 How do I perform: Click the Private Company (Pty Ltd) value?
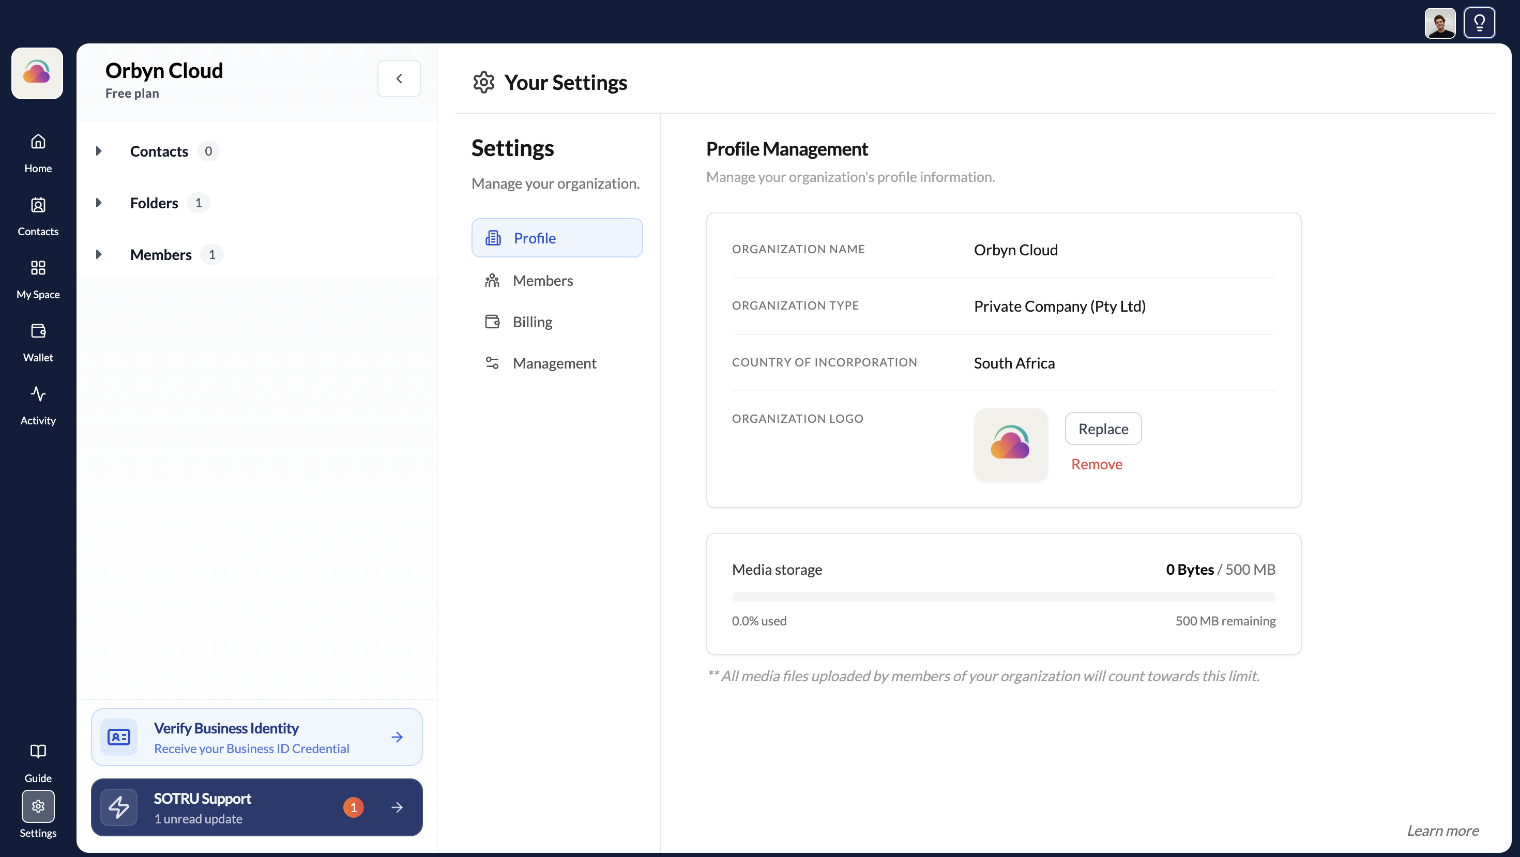(1060, 306)
